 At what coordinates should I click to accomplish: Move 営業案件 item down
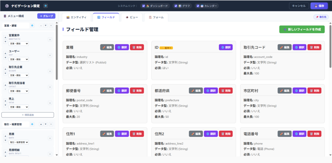click(x=5, y=42)
